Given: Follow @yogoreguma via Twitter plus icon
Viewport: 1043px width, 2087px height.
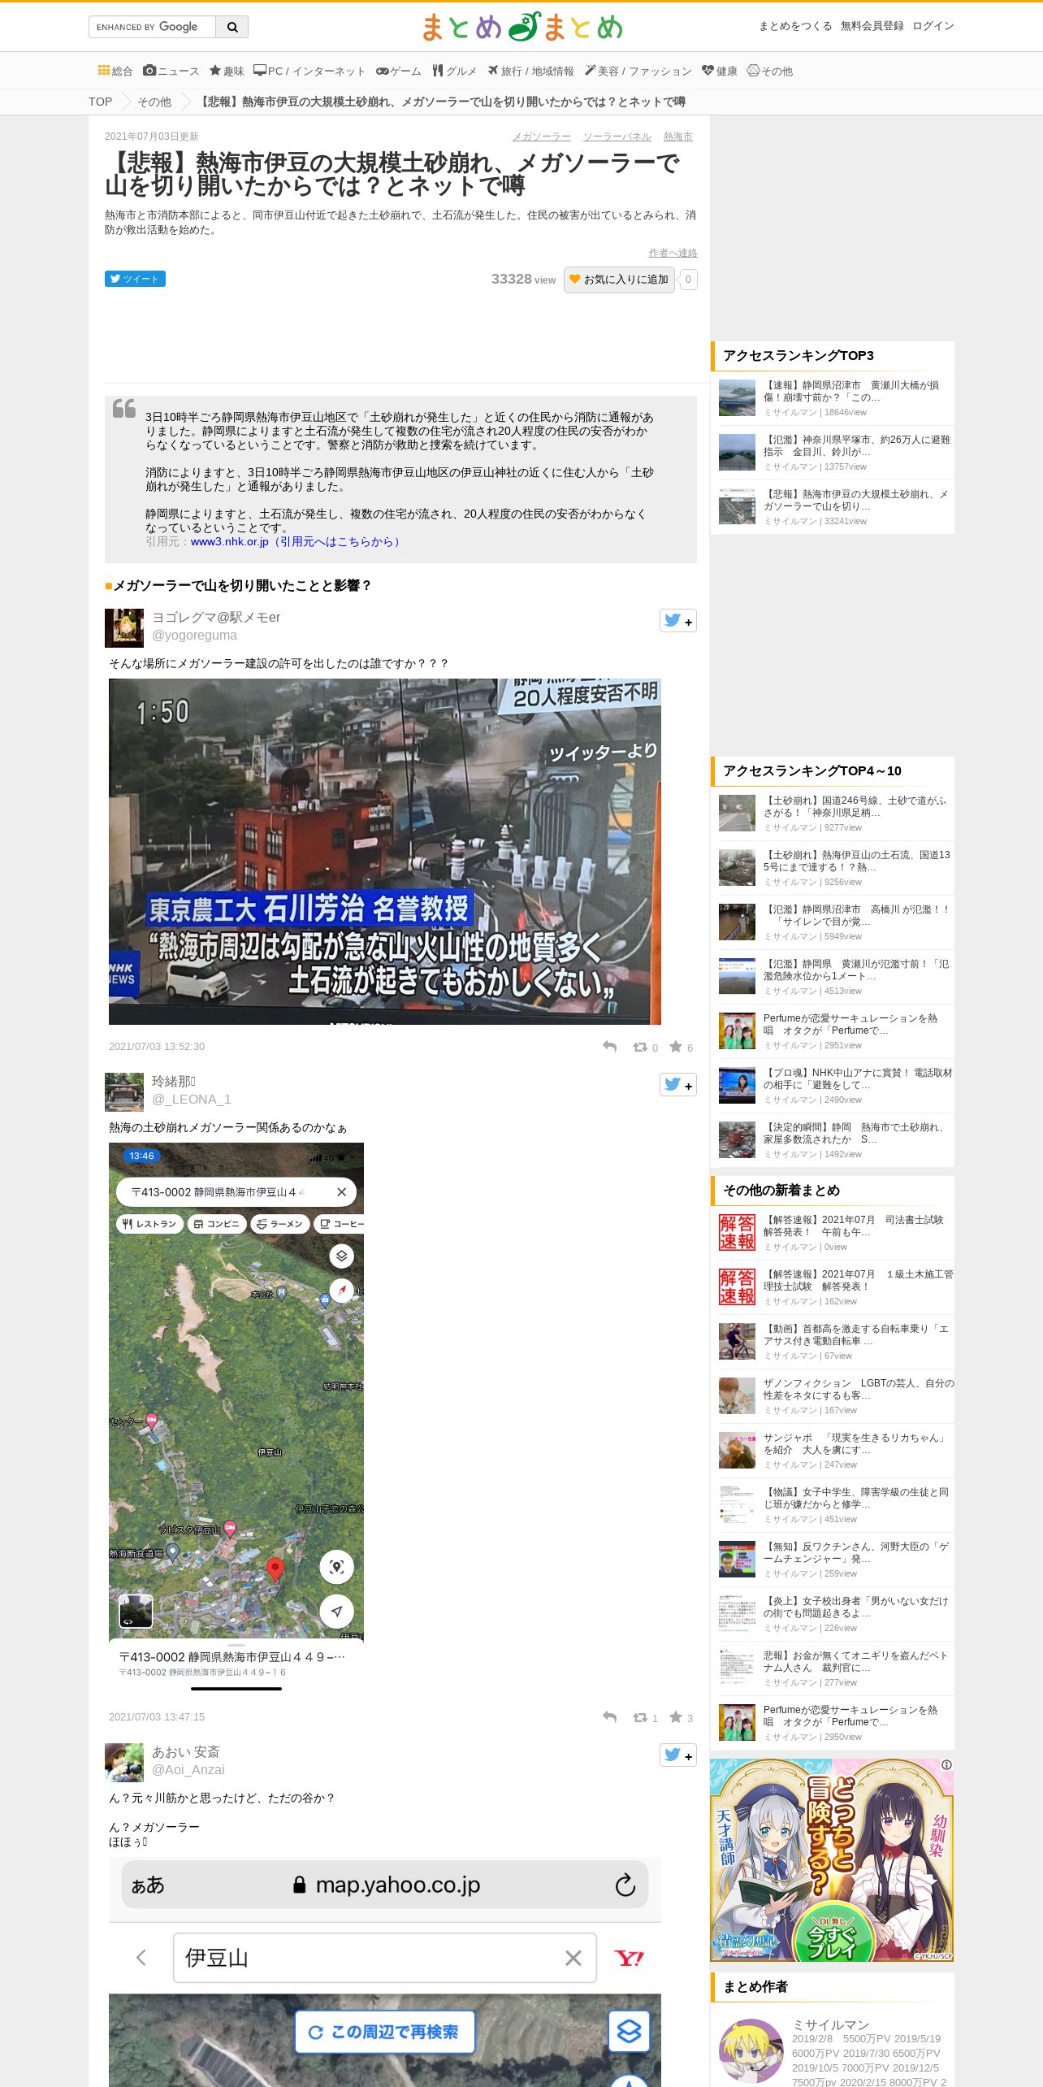Looking at the screenshot, I should [x=678, y=621].
